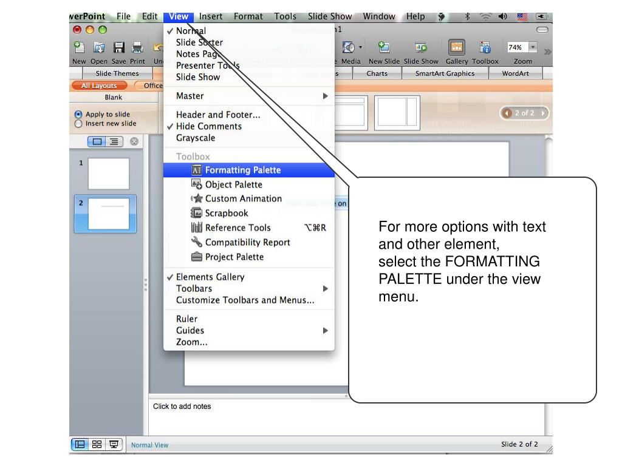Click the battery status icon in menu bar
622x466 pixels.
pos(541,16)
